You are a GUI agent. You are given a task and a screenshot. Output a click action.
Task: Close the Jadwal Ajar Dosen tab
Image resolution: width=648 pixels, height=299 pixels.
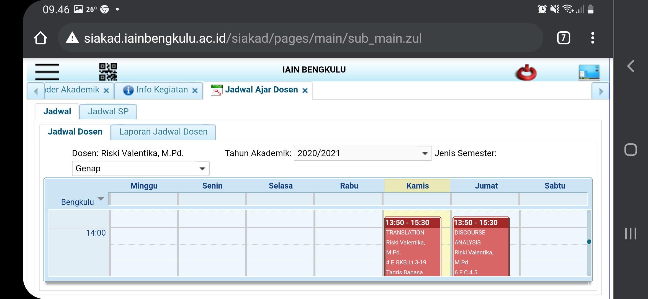(305, 91)
